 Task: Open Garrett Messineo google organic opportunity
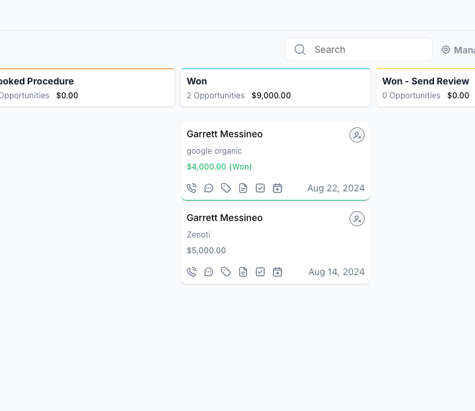pos(225,134)
